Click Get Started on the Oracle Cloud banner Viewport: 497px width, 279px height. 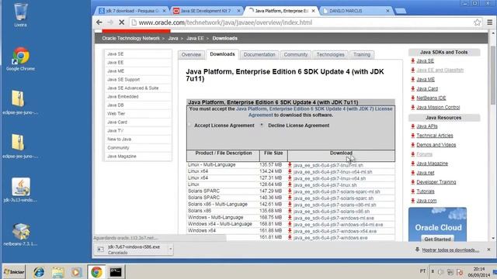[x=437, y=239]
